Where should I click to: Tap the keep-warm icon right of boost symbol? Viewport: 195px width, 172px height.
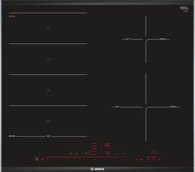148,159
